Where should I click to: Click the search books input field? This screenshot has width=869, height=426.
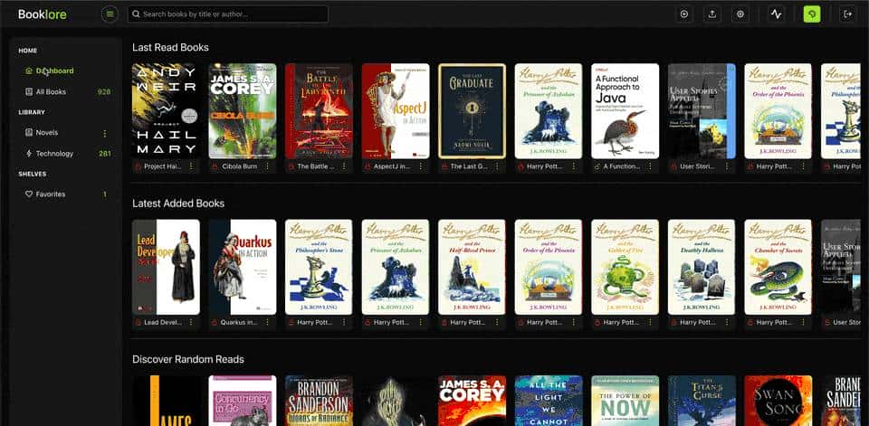tap(228, 14)
